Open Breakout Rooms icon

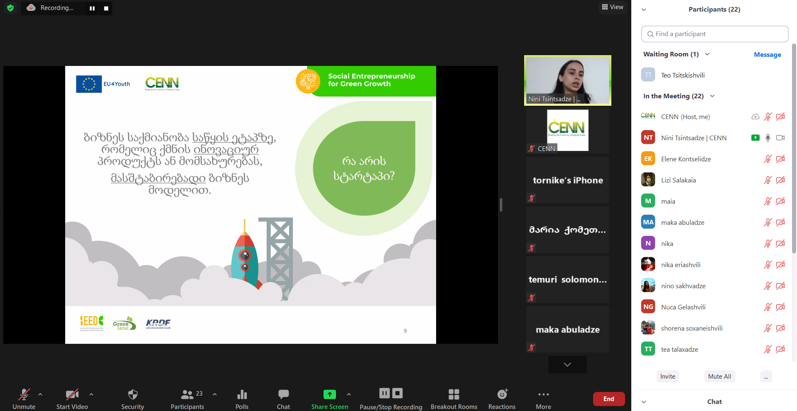click(x=454, y=394)
